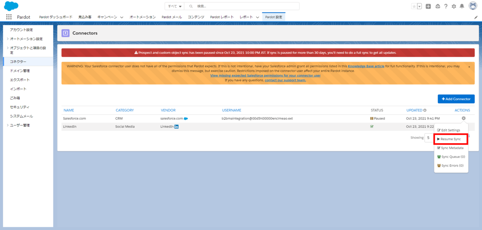Click the b2bmaintegration username cell
The width and height of the screenshot is (482, 230).
(x=257, y=119)
